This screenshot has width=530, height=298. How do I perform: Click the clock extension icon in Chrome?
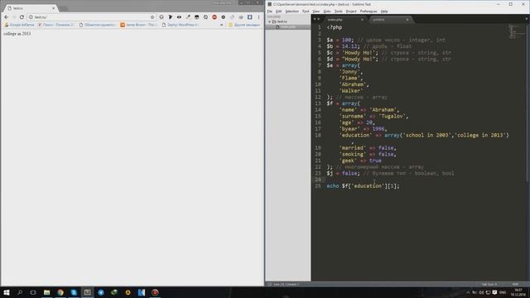tap(205, 17)
